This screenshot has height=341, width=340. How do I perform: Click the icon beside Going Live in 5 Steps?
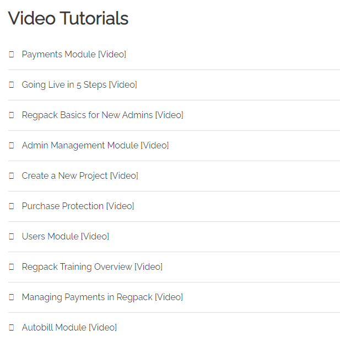pos(11,84)
